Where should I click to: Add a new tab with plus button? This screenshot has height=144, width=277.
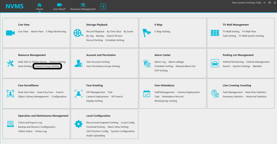[x=103, y=6]
